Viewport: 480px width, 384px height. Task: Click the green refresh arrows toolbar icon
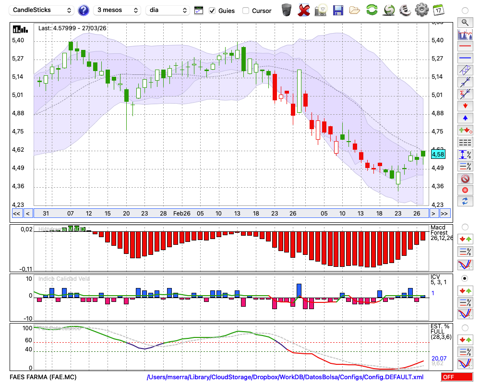(372, 10)
